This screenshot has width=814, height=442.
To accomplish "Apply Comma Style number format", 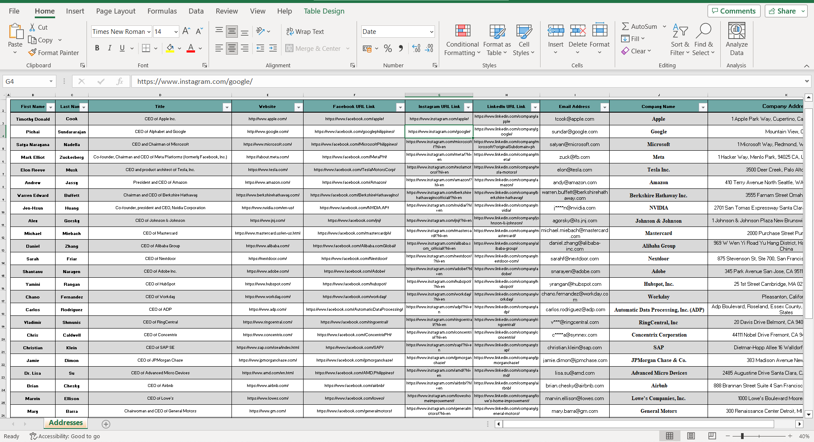I will pyautogui.click(x=401, y=48).
